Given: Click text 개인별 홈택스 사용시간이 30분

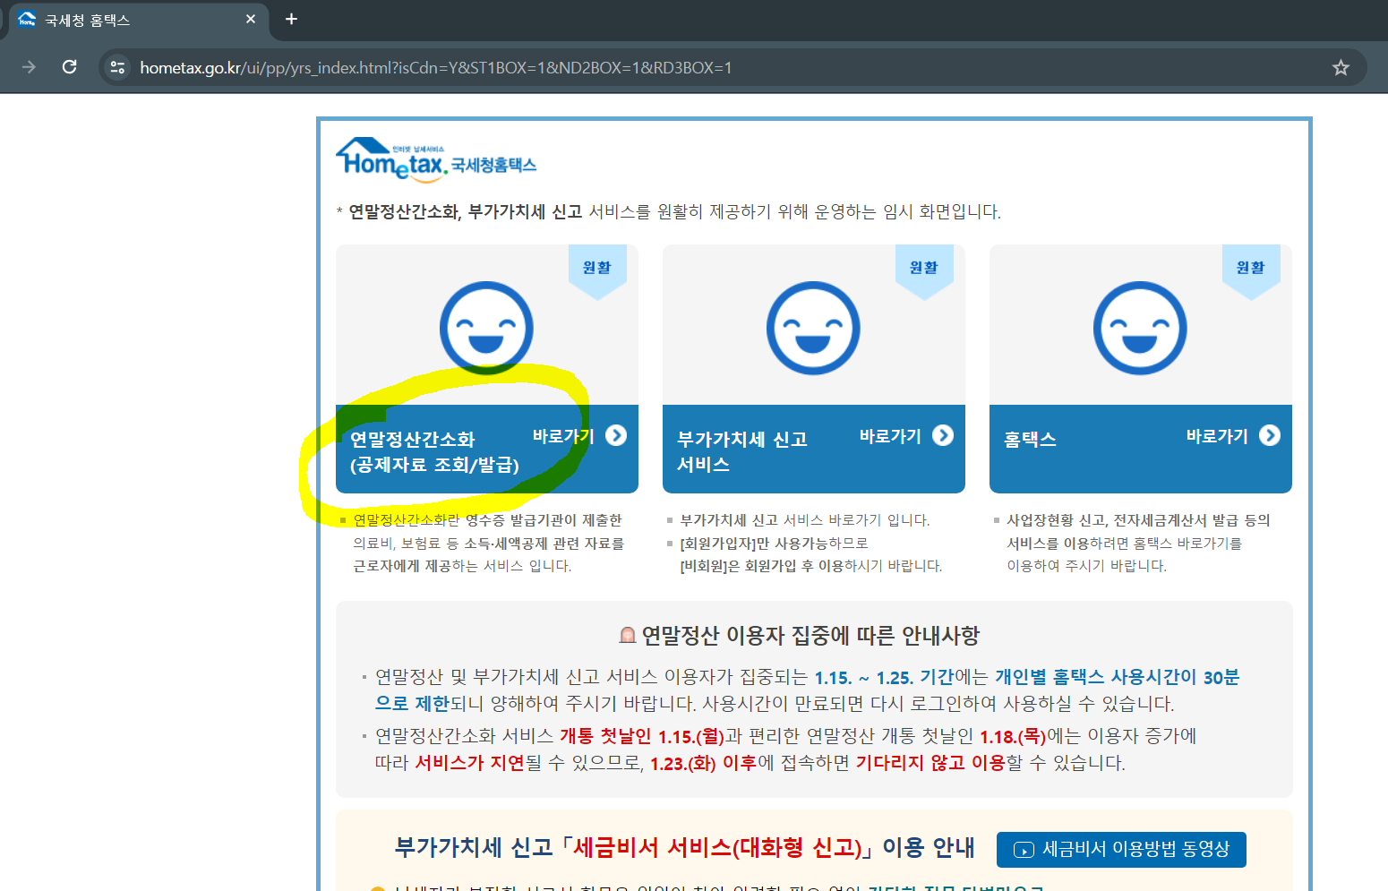Looking at the screenshot, I should pyautogui.click(x=1117, y=677).
